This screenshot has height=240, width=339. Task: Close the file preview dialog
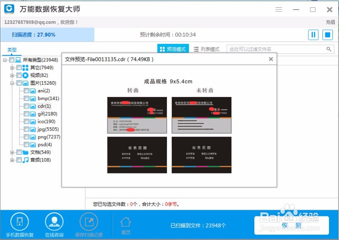pos(271,59)
